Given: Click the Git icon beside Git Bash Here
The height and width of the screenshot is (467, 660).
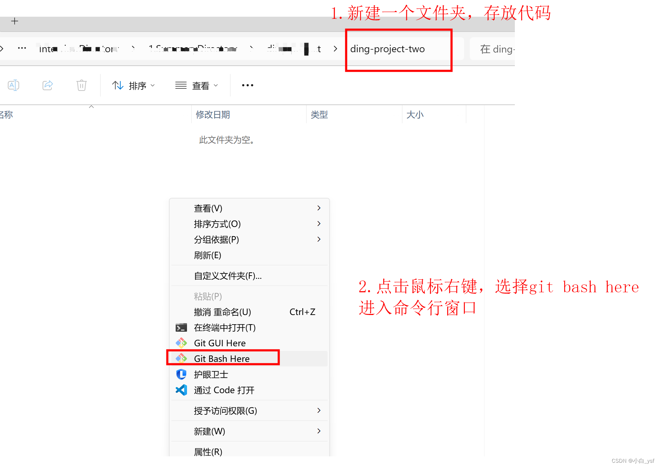Looking at the screenshot, I should [x=181, y=359].
